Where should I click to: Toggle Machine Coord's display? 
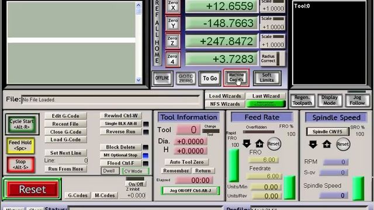(236, 78)
